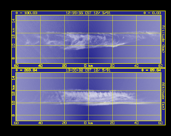Select the 12:59:55 CST 12/ 5/91 timestamp

(x=88, y=13)
